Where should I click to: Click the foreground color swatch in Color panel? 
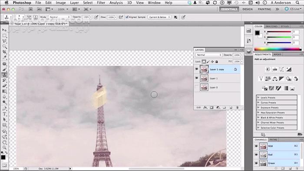click(x=257, y=33)
